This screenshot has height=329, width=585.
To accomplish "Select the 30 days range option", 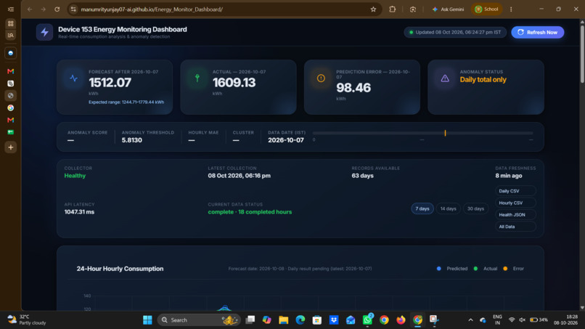I will 475,208.
